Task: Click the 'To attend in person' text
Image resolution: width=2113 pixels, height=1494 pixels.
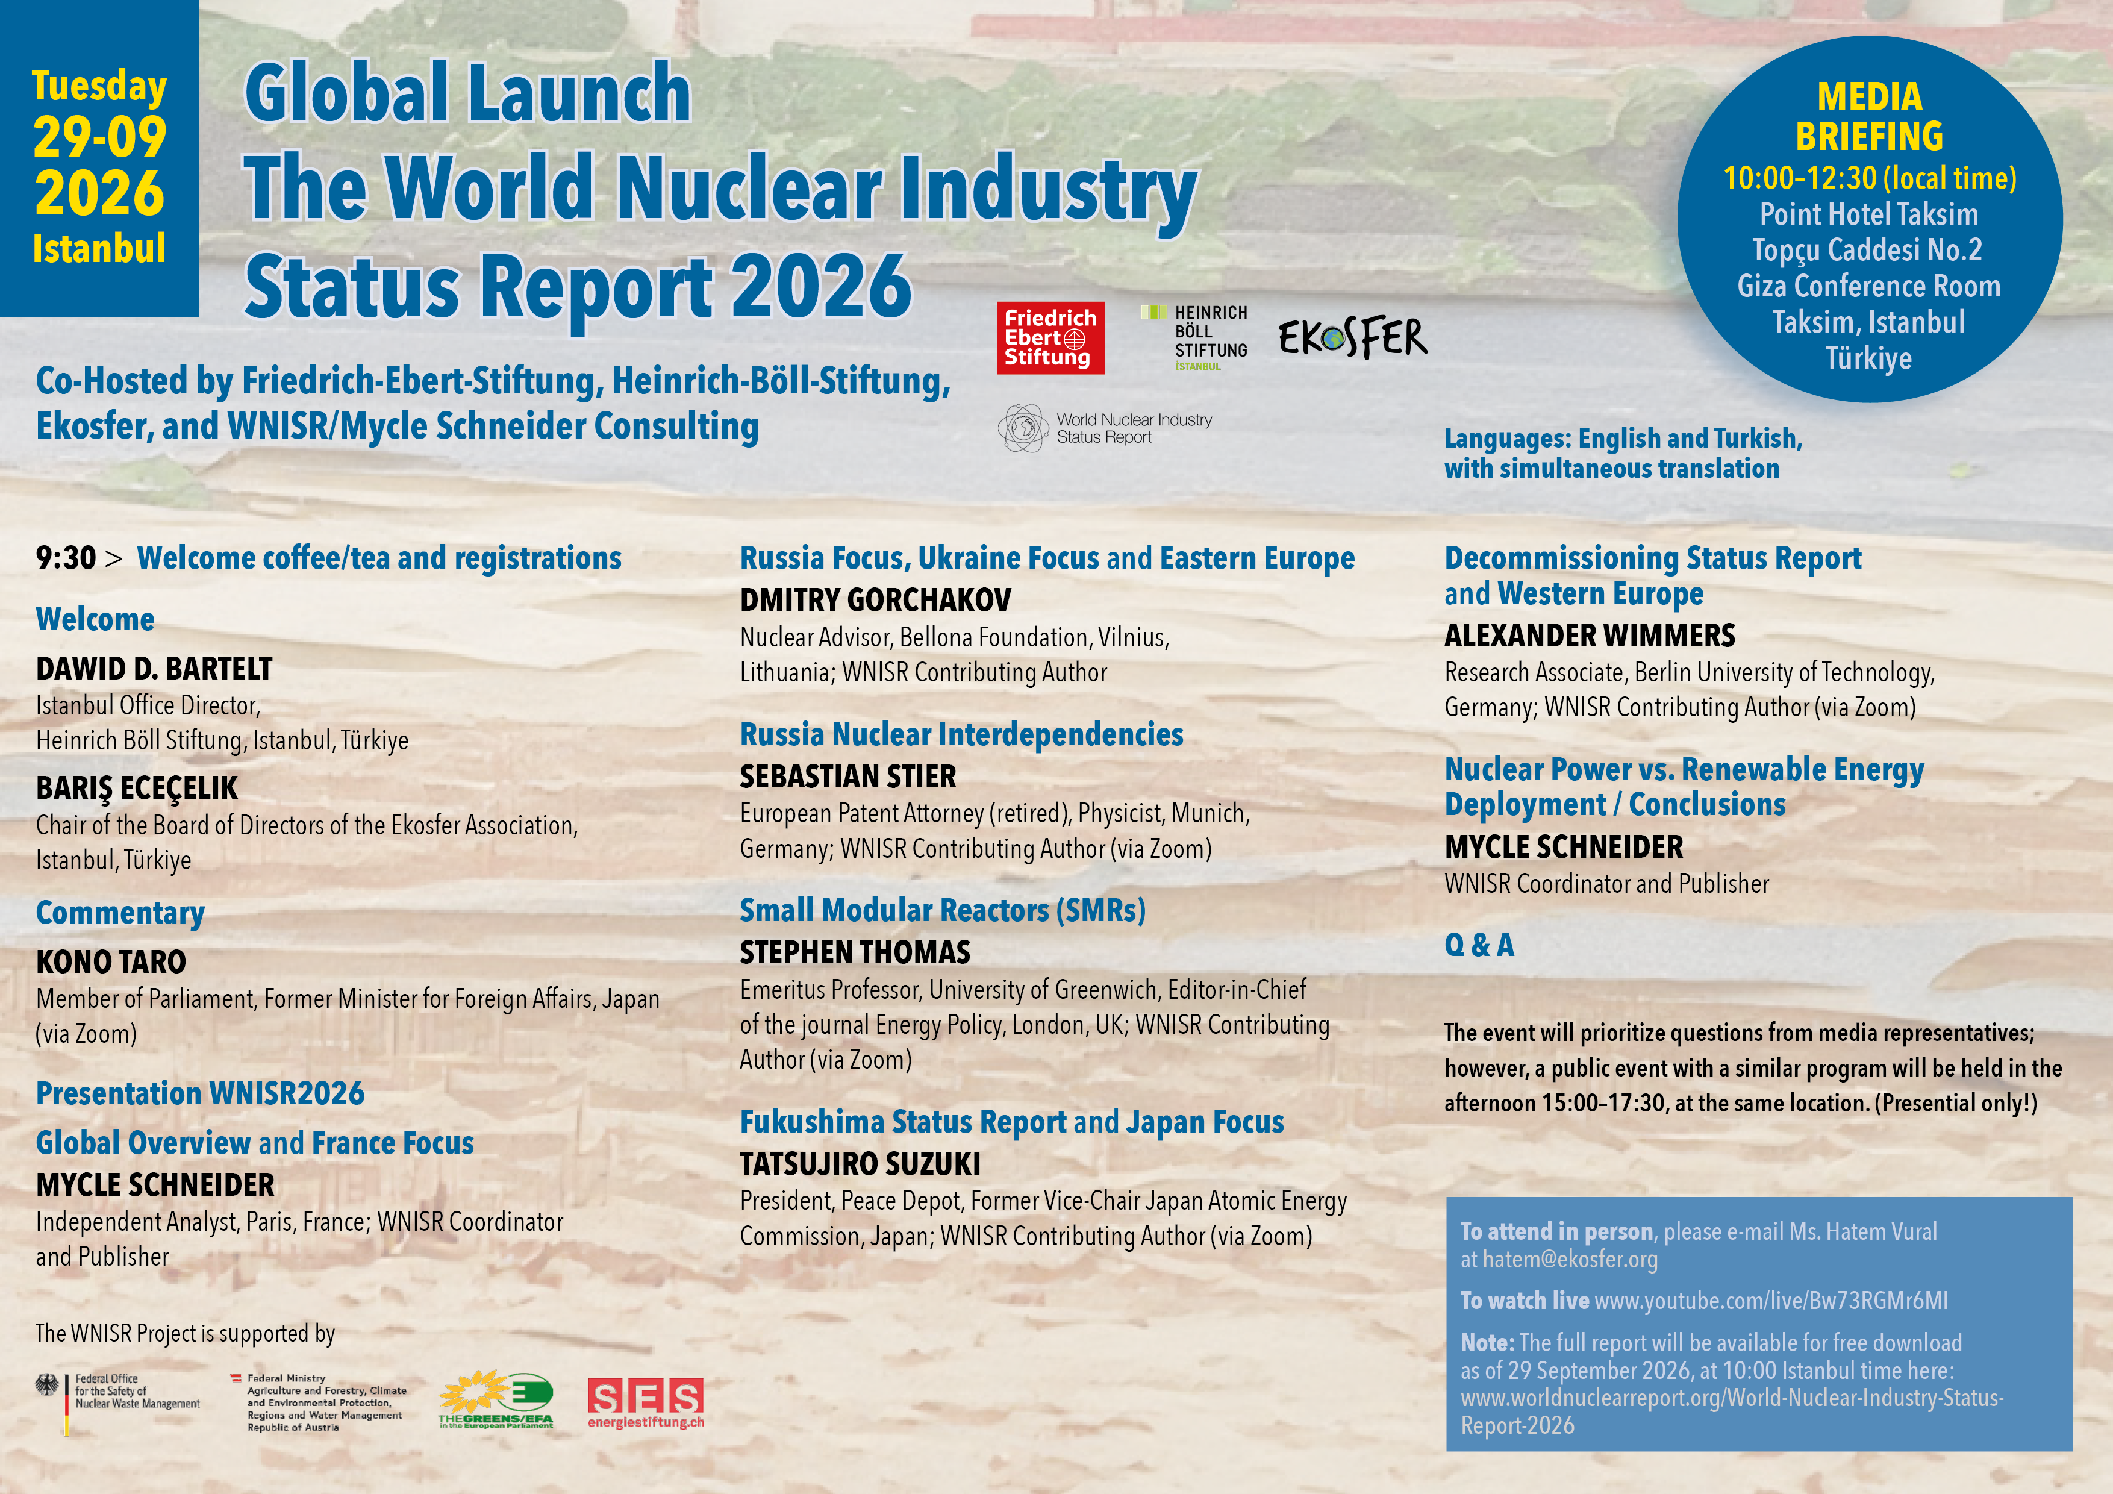Action: pyautogui.click(x=1558, y=1232)
